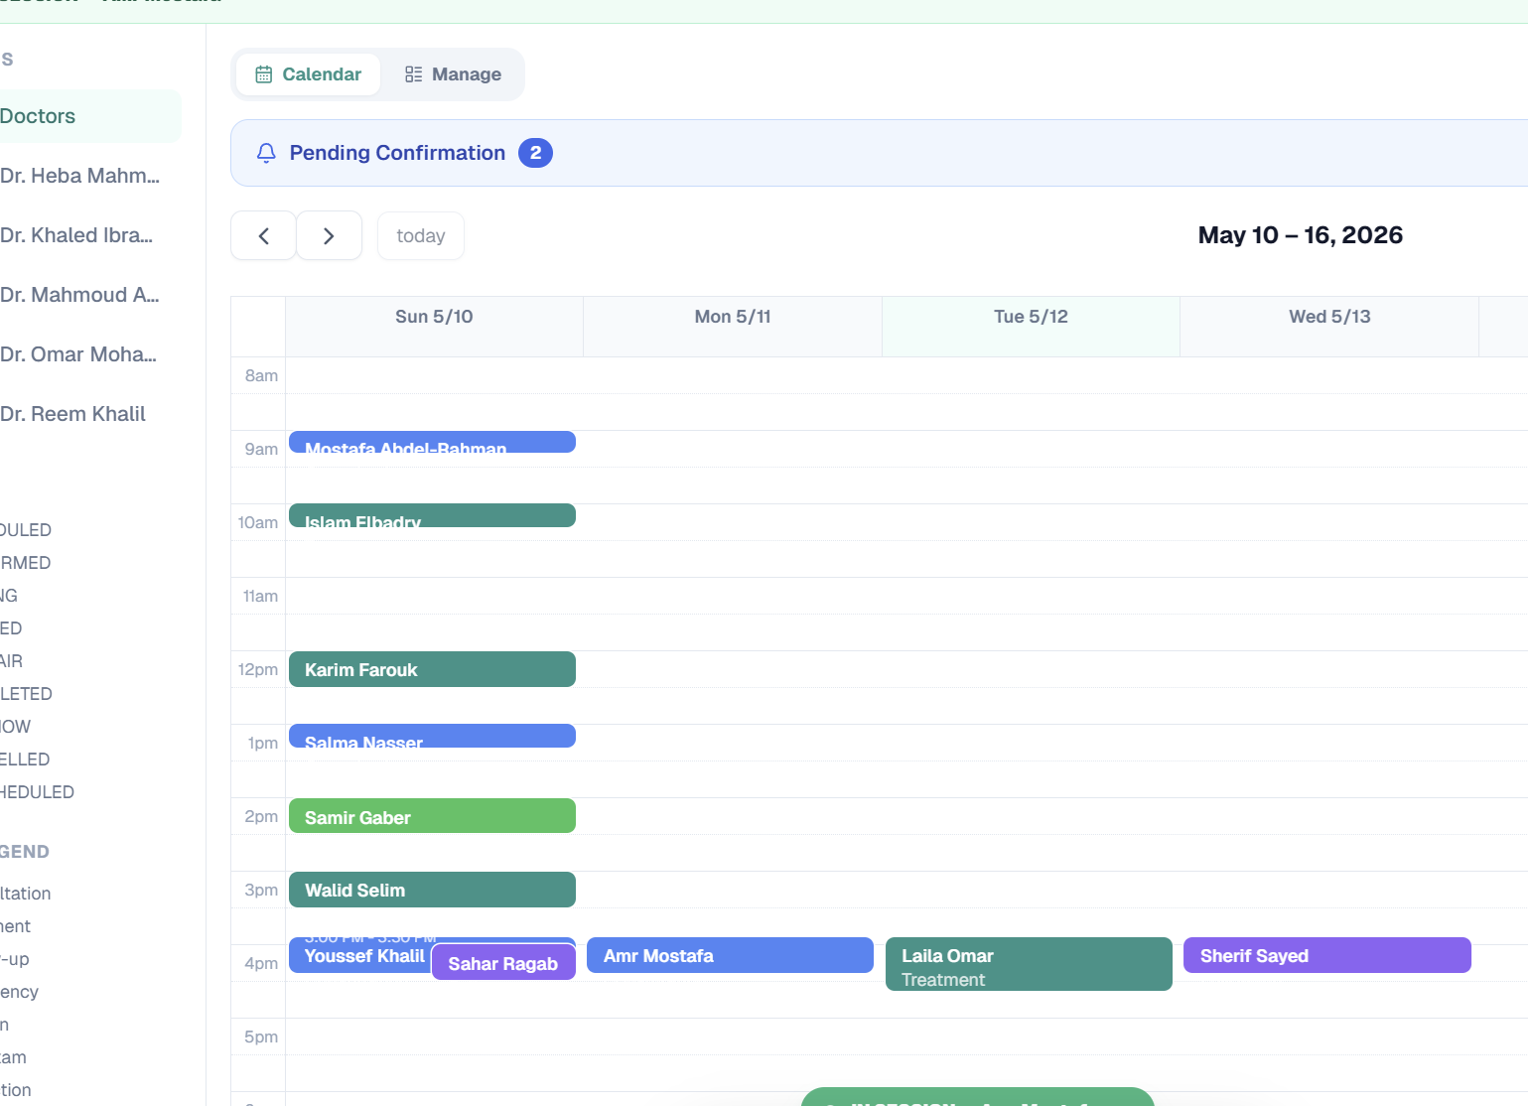Click the May 10 – 16, 2026 title
The height and width of the screenshot is (1106, 1528).
pos(1301,235)
